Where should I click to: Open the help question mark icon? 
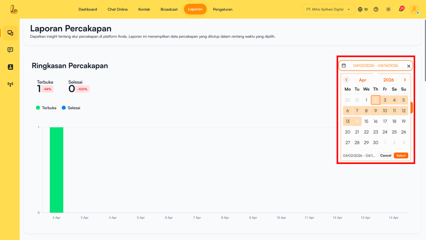pyautogui.click(x=376, y=9)
